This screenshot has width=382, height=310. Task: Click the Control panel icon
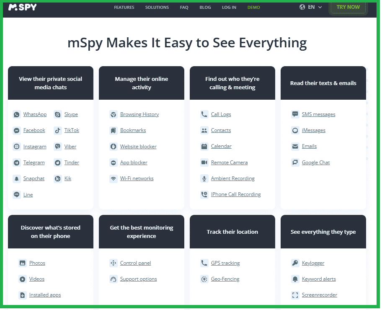113,263
